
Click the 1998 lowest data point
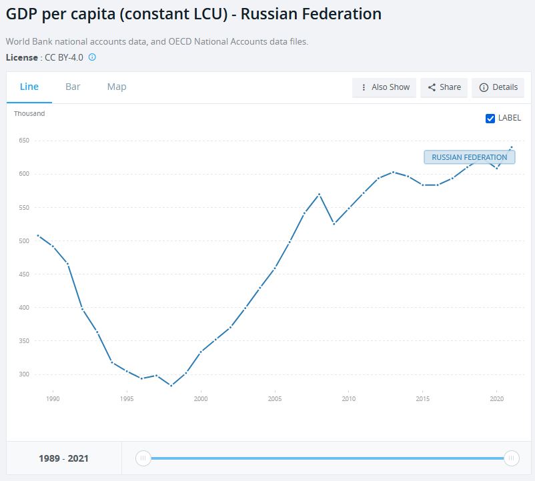tap(171, 386)
